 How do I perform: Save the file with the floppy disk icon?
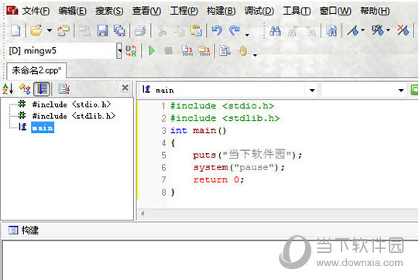(102, 31)
